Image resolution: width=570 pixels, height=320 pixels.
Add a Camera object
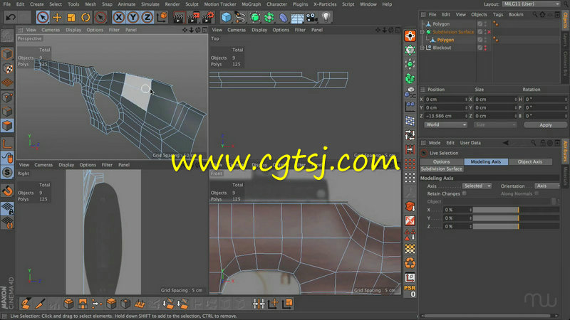coord(311,17)
